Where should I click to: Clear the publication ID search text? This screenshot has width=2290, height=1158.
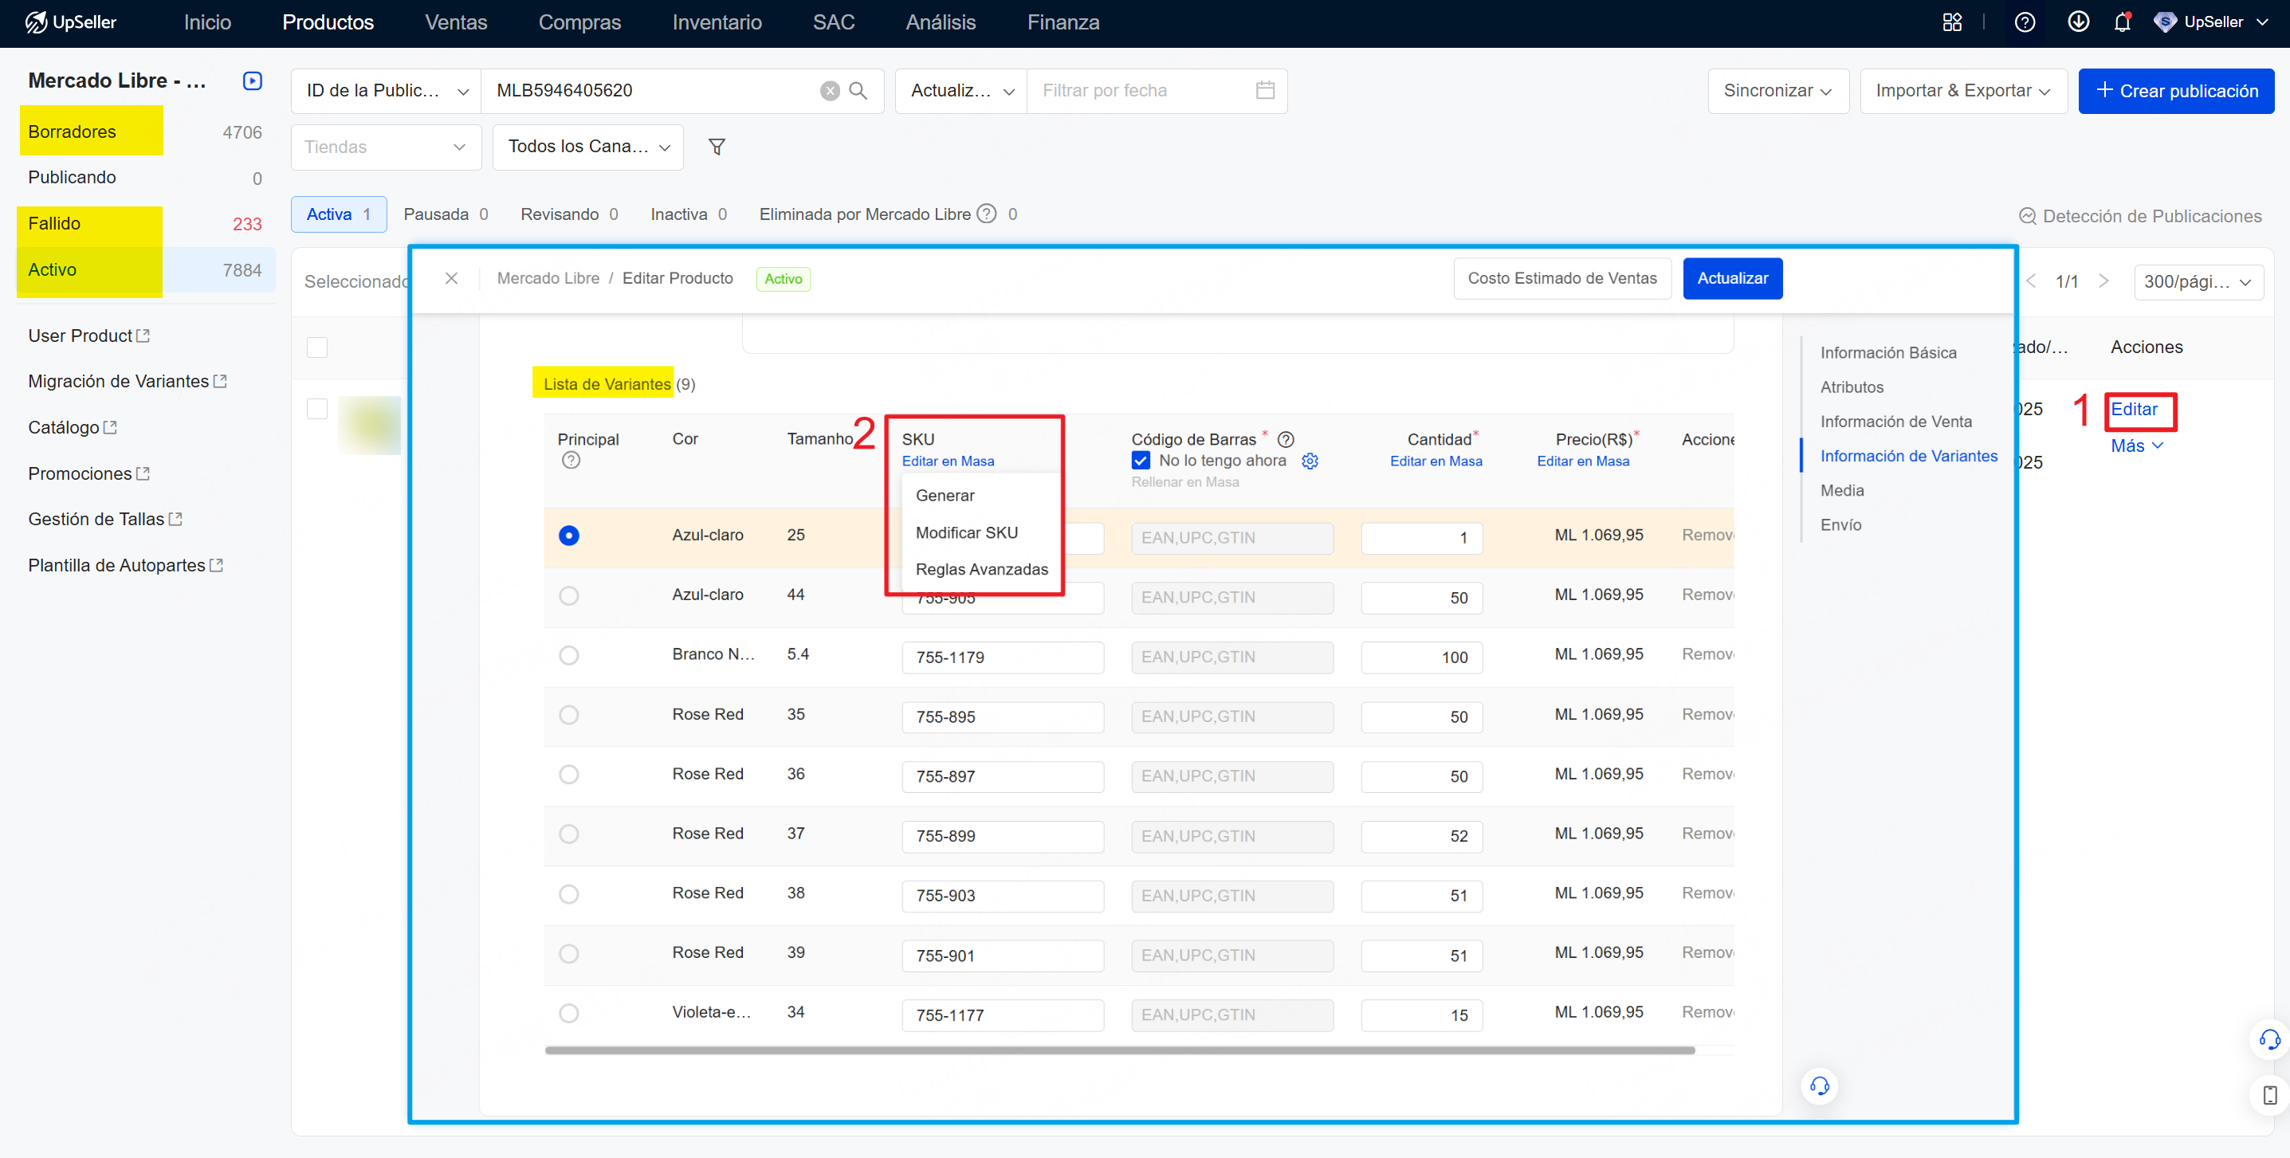(x=830, y=91)
